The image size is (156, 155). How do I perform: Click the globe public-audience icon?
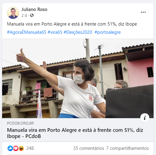pyautogui.click(x=32, y=15)
